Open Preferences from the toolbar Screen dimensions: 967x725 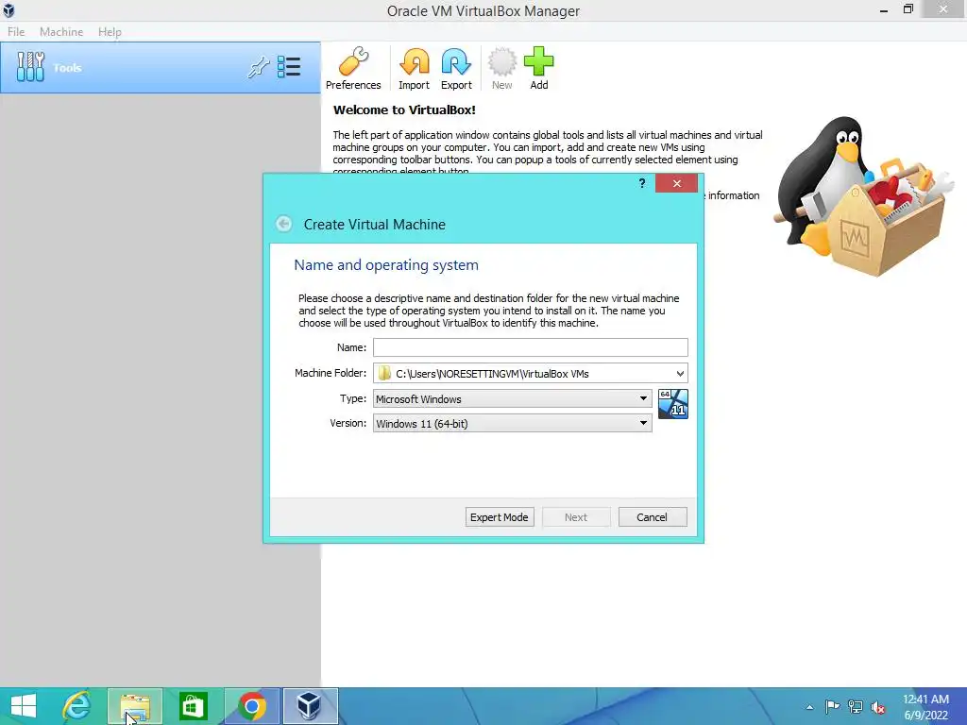353,68
